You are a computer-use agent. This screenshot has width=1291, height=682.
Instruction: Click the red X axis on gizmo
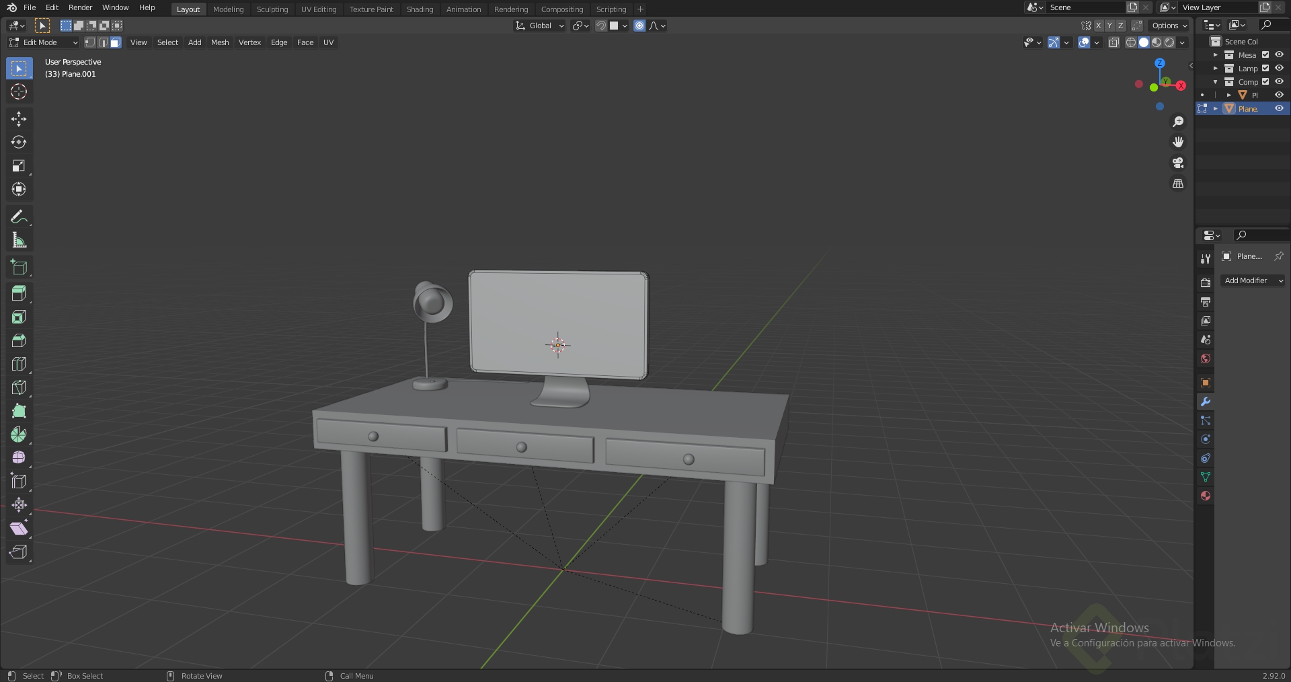[1181, 85]
